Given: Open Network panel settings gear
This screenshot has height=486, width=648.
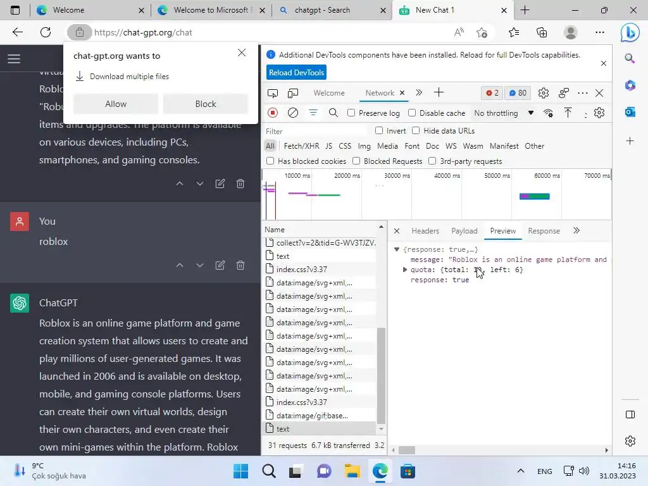Looking at the screenshot, I should point(599,113).
